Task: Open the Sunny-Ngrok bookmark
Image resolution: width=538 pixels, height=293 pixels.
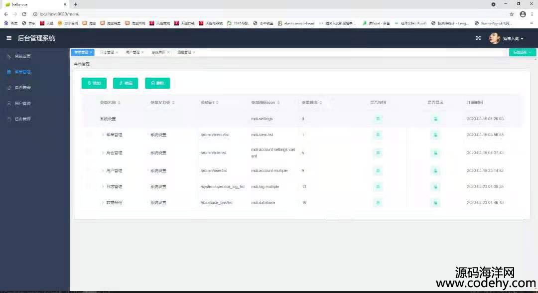Action: 493,23
